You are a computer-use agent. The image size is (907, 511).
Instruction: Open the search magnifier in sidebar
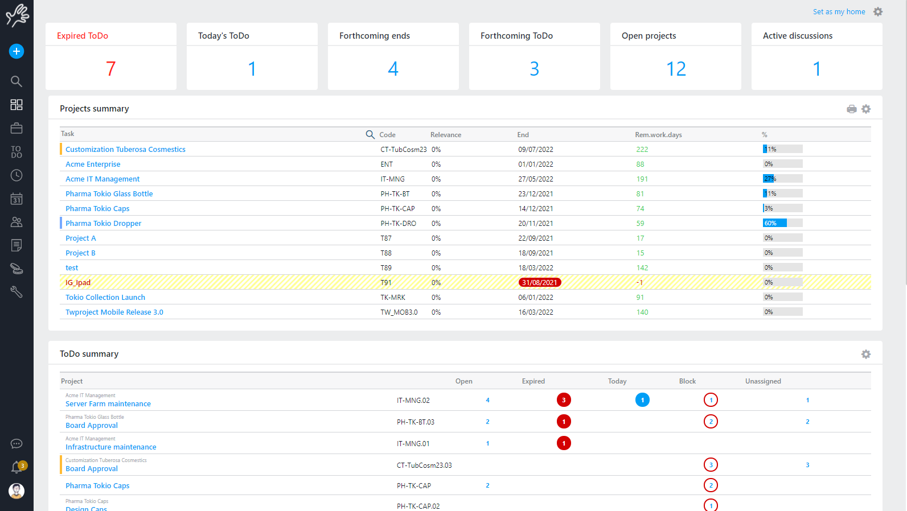coord(17,81)
